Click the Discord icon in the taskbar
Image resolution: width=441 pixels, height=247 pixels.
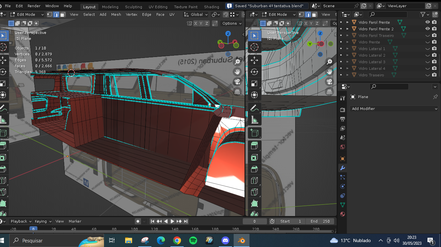click(225, 240)
